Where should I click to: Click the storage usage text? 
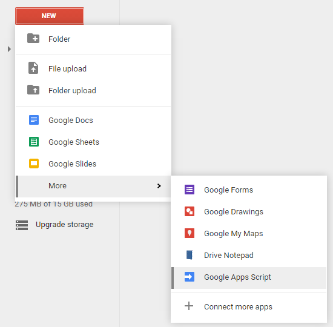tap(53, 204)
